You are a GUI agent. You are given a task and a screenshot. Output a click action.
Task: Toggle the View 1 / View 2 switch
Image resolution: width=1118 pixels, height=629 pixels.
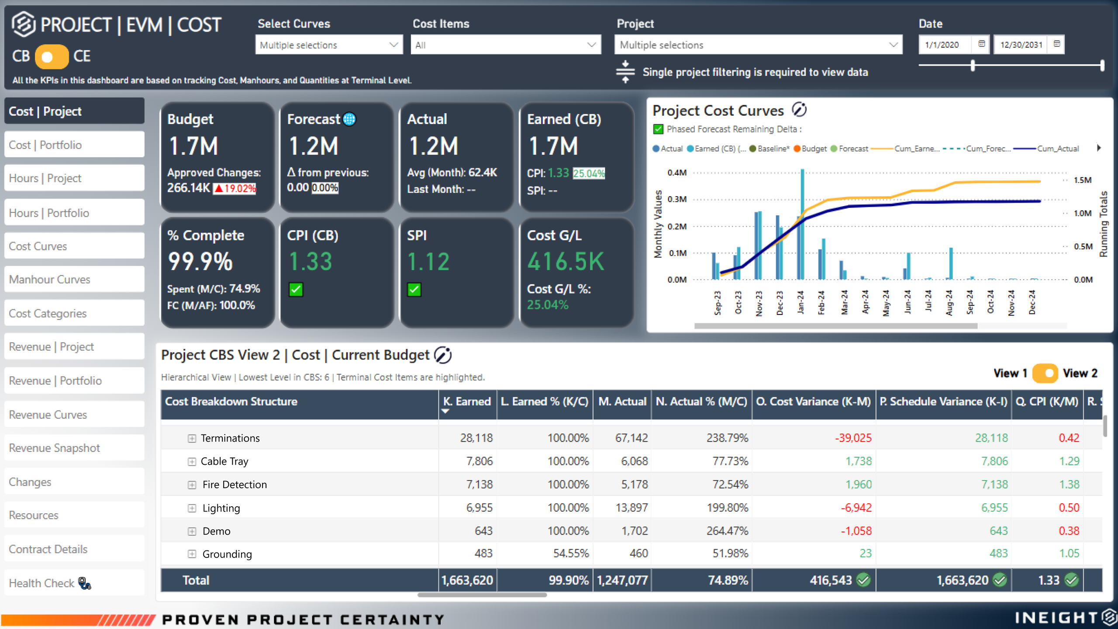1045,373
